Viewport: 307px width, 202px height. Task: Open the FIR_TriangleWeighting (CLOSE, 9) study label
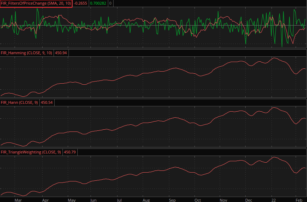pyautogui.click(x=31, y=152)
